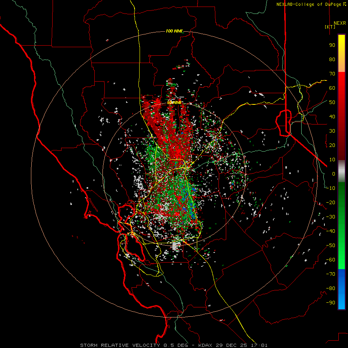Pick the gray zero-velocity segment of the color bar

click(x=341, y=171)
